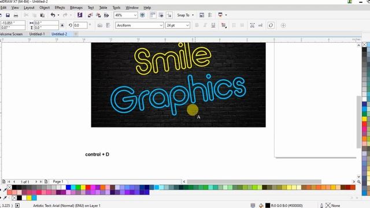The width and height of the screenshot is (370, 208).
Task: Click the add page icon before navigator
Action: click(4, 181)
